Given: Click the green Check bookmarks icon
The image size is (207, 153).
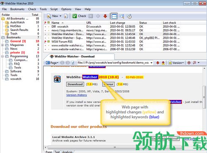Looking at the screenshot, I should point(75,16).
